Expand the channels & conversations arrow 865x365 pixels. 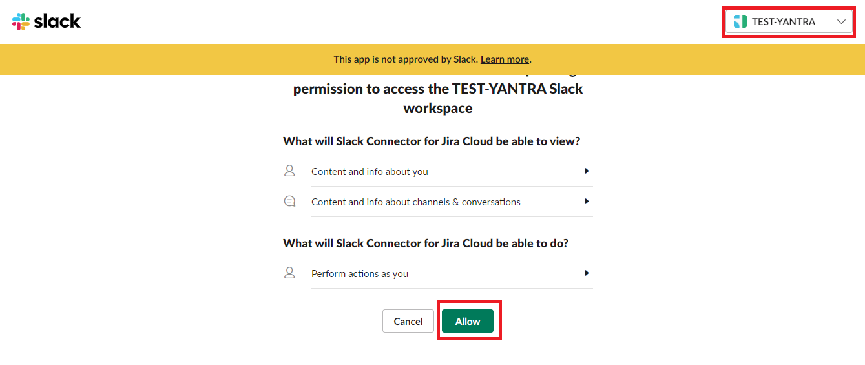coord(587,202)
